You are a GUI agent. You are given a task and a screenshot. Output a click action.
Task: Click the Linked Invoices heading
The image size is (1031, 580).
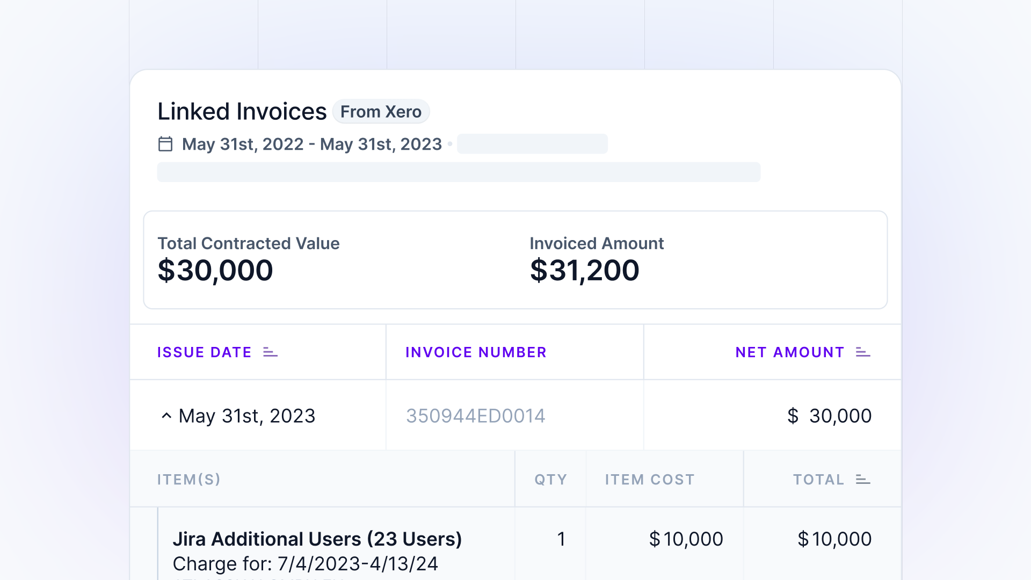click(242, 111)
